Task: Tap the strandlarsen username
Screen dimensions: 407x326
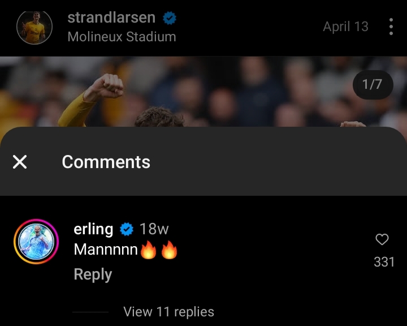Action: [111, 18]
